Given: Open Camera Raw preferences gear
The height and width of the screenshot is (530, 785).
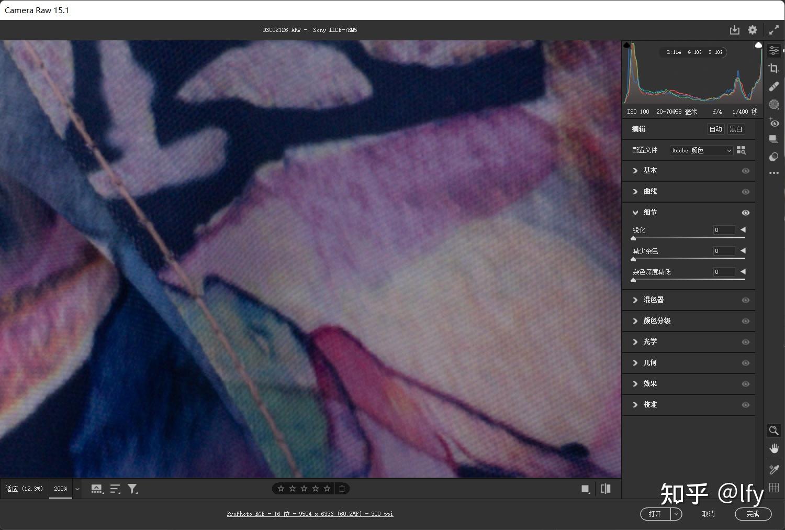Looking at the screenshot, I should (x=753, y=30).
